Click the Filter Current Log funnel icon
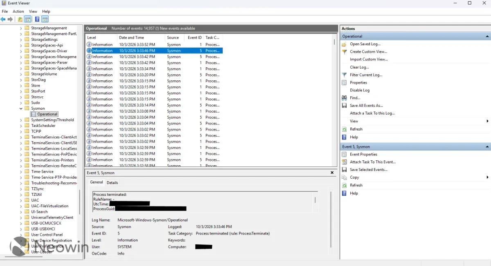 [x=344, y=75]
